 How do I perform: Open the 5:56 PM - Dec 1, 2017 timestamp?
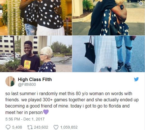(x=25, y=119)
